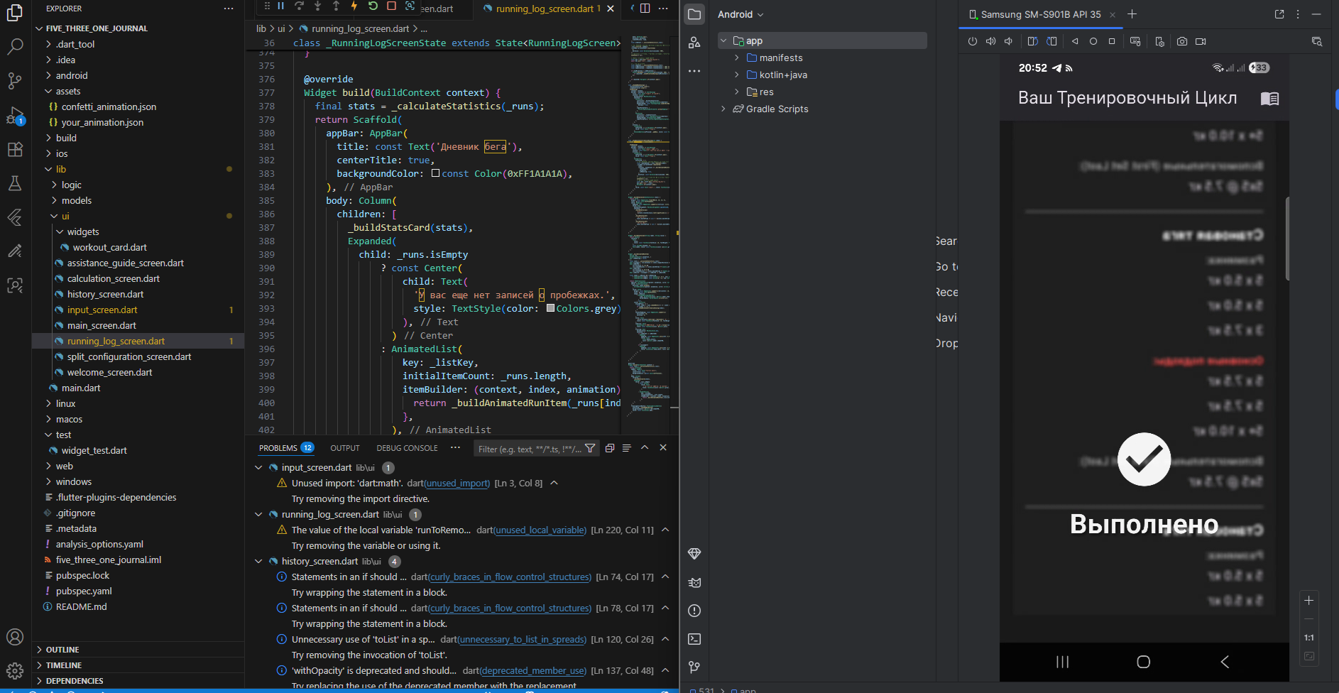Screen dimensions: 1339x693
Task: Increase emulator volume icon
Action: (x=990, y=41)
